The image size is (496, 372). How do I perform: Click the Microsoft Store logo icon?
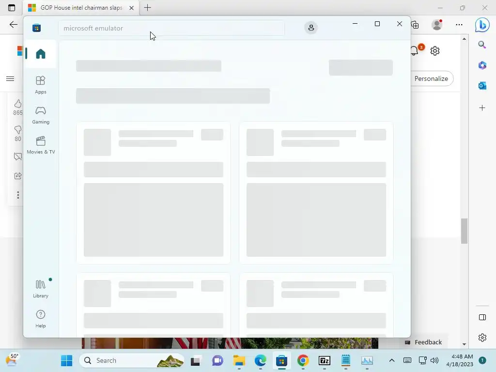tap(37, 28)
